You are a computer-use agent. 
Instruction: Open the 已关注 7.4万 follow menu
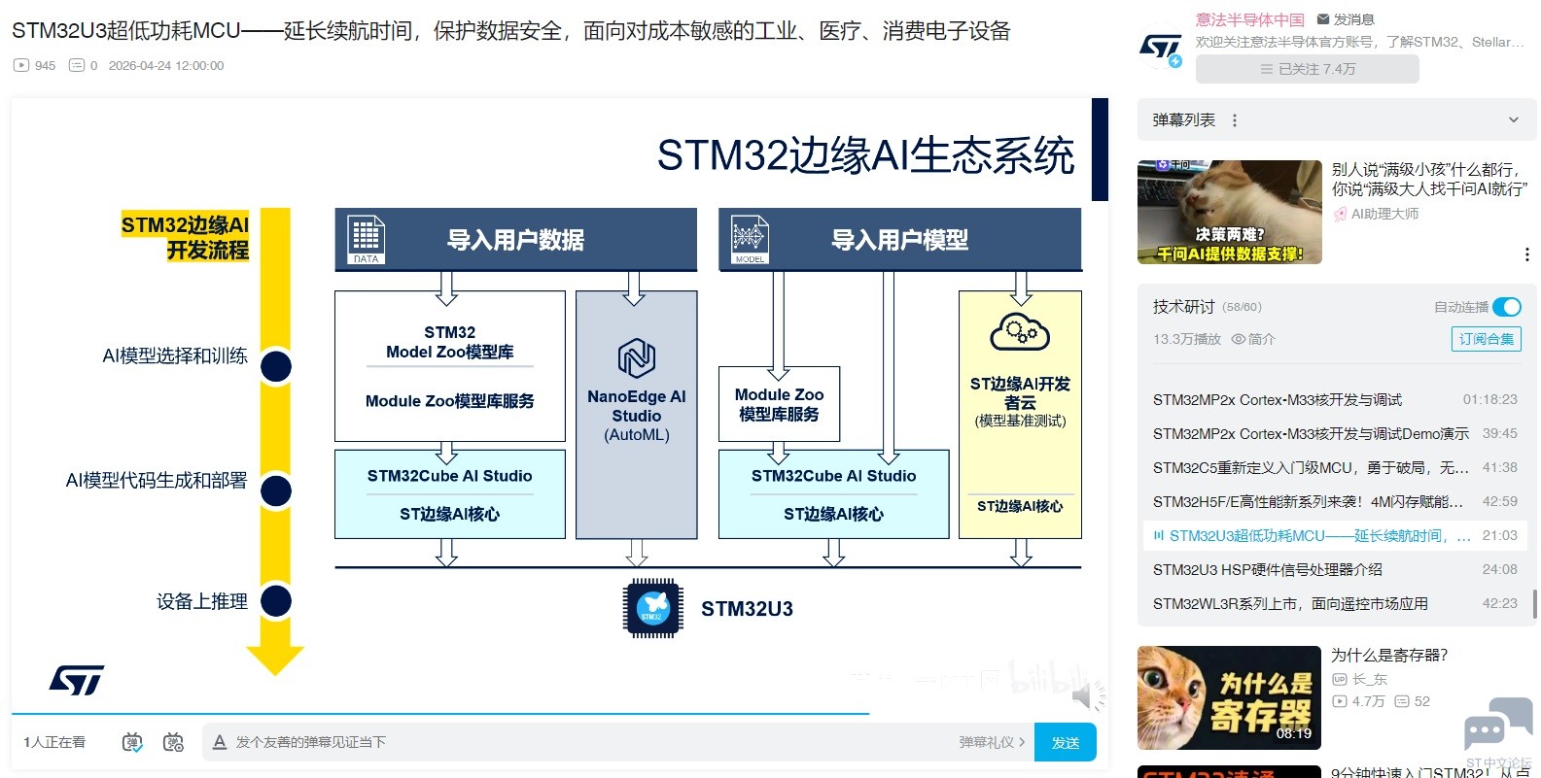click(1307, 69)
